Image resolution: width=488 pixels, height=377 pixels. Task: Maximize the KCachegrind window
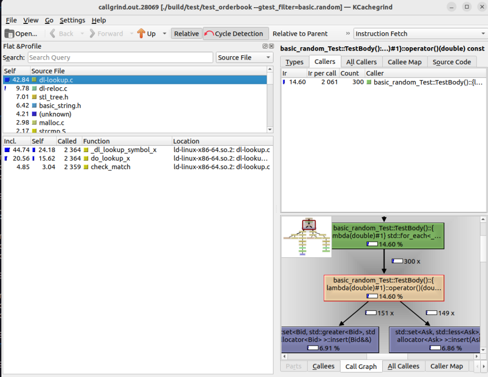coord(467,7)
